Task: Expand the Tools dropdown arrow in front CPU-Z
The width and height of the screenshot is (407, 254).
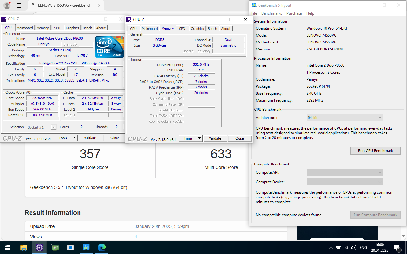Action: tap(200, 138)
